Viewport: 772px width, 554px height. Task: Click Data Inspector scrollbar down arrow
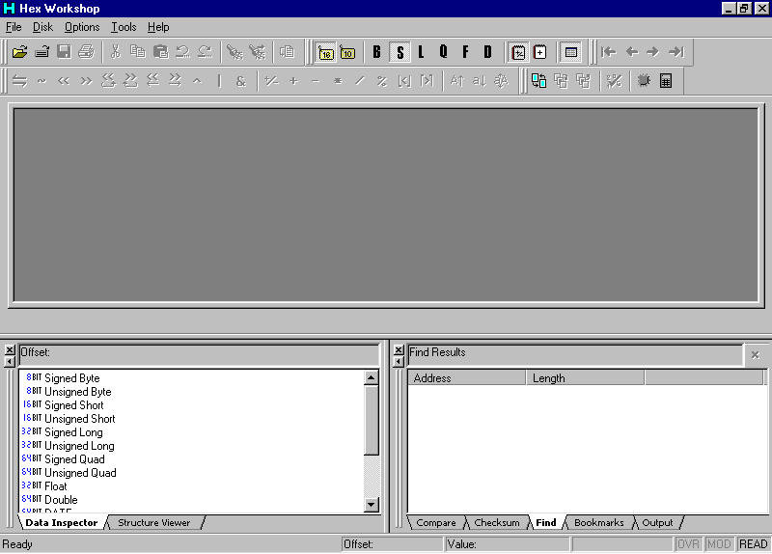[372, 505]
